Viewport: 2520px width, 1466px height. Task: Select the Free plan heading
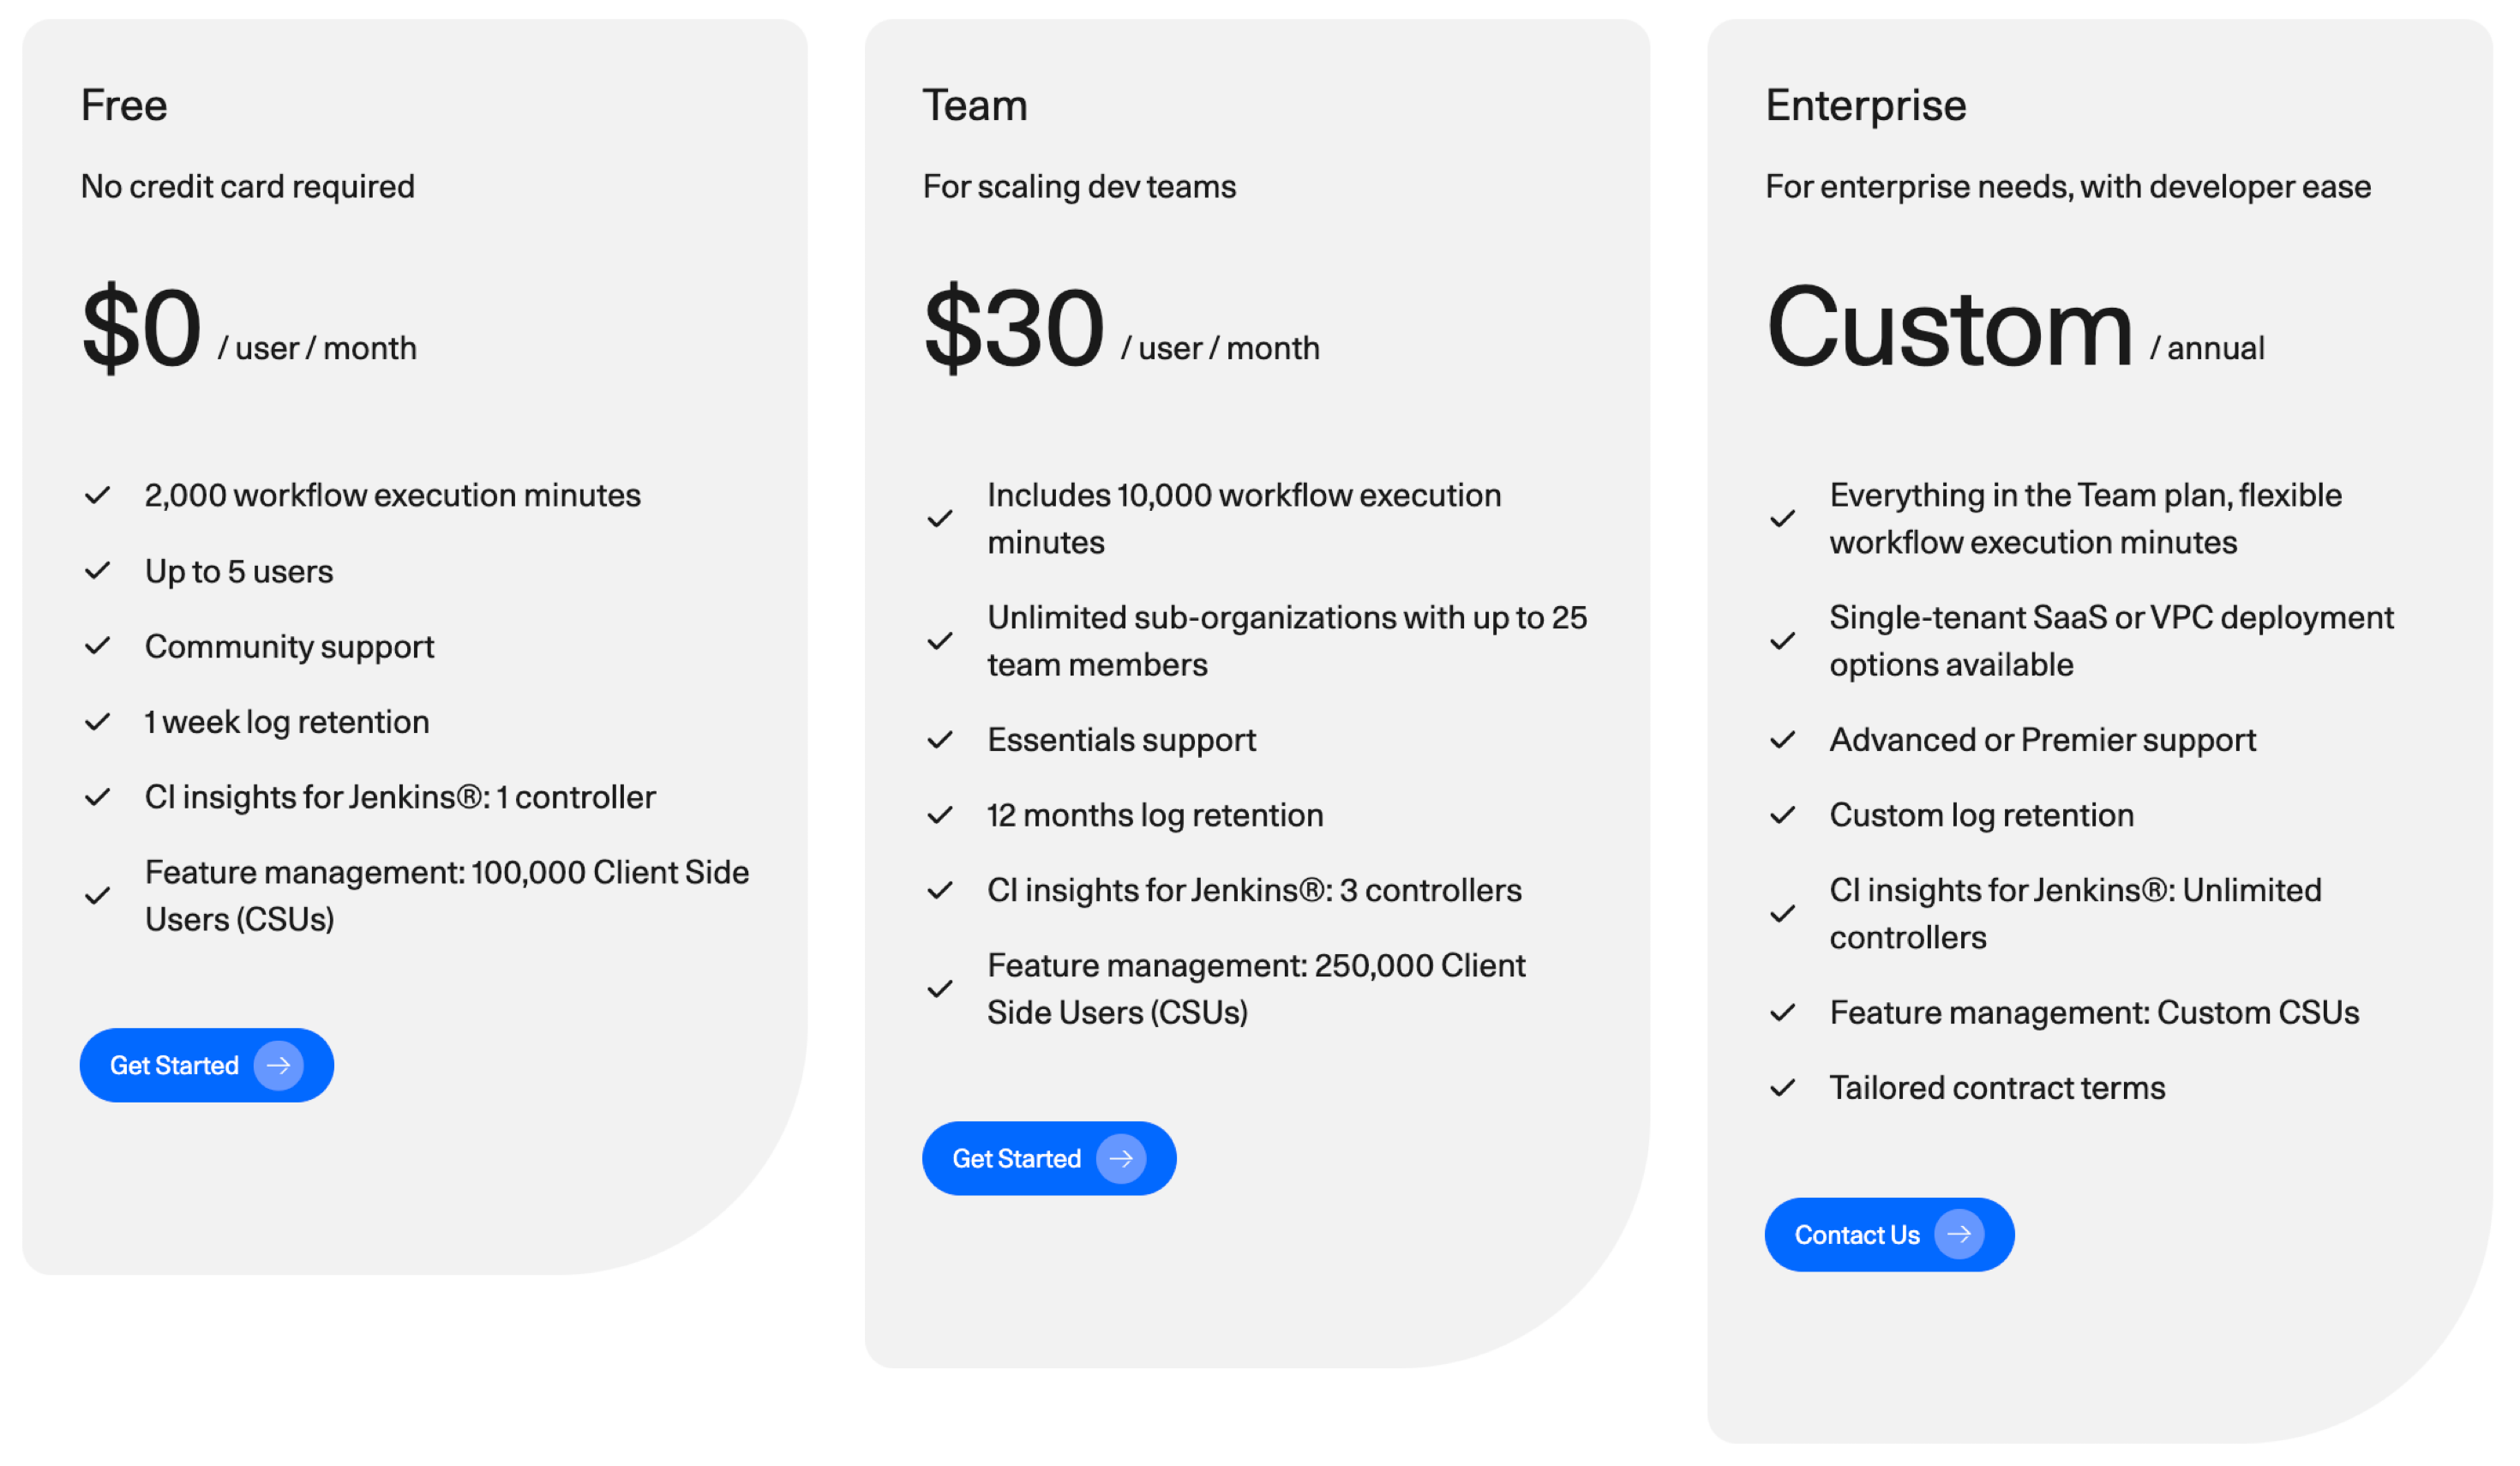click(123, 104)
